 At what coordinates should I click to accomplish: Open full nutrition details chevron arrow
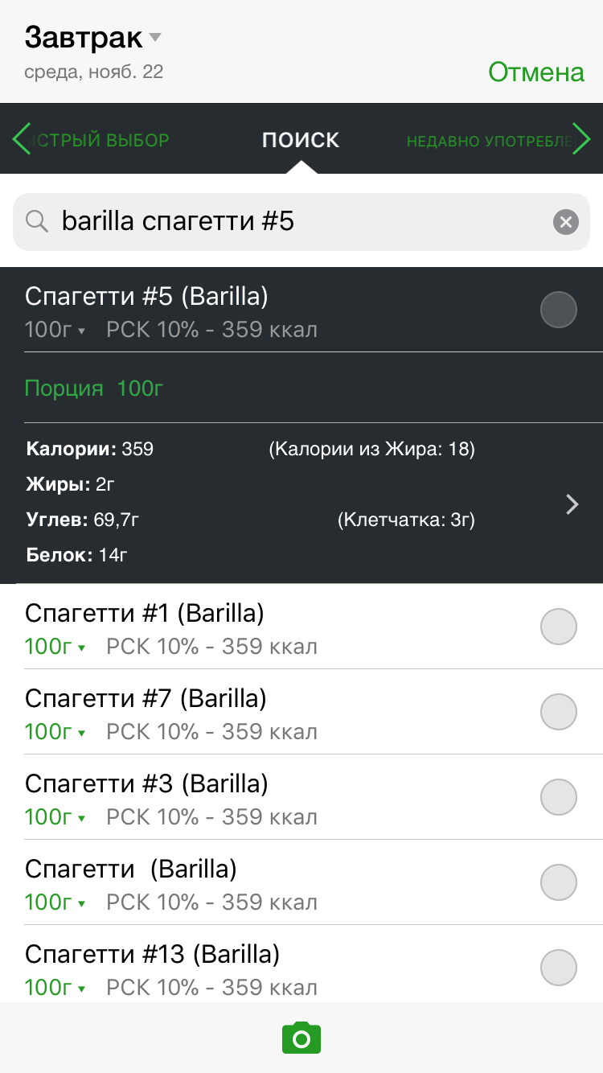pyautogui.click(x=572, y=504)
